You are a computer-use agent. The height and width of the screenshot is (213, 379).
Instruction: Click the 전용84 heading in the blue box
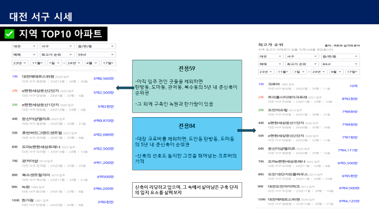[187, 126]
